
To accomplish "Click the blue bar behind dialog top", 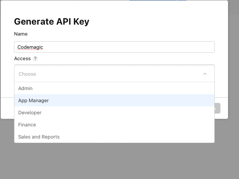I will (x=157, y=0).
